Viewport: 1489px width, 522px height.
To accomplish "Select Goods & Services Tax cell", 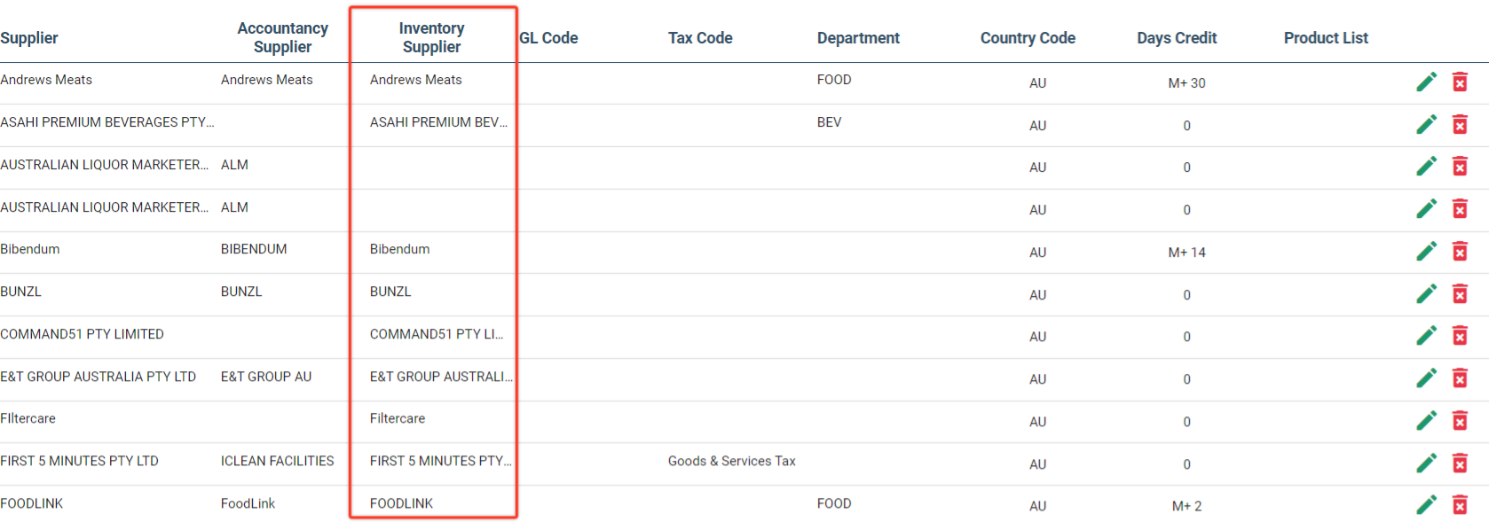I will point(732,461).
